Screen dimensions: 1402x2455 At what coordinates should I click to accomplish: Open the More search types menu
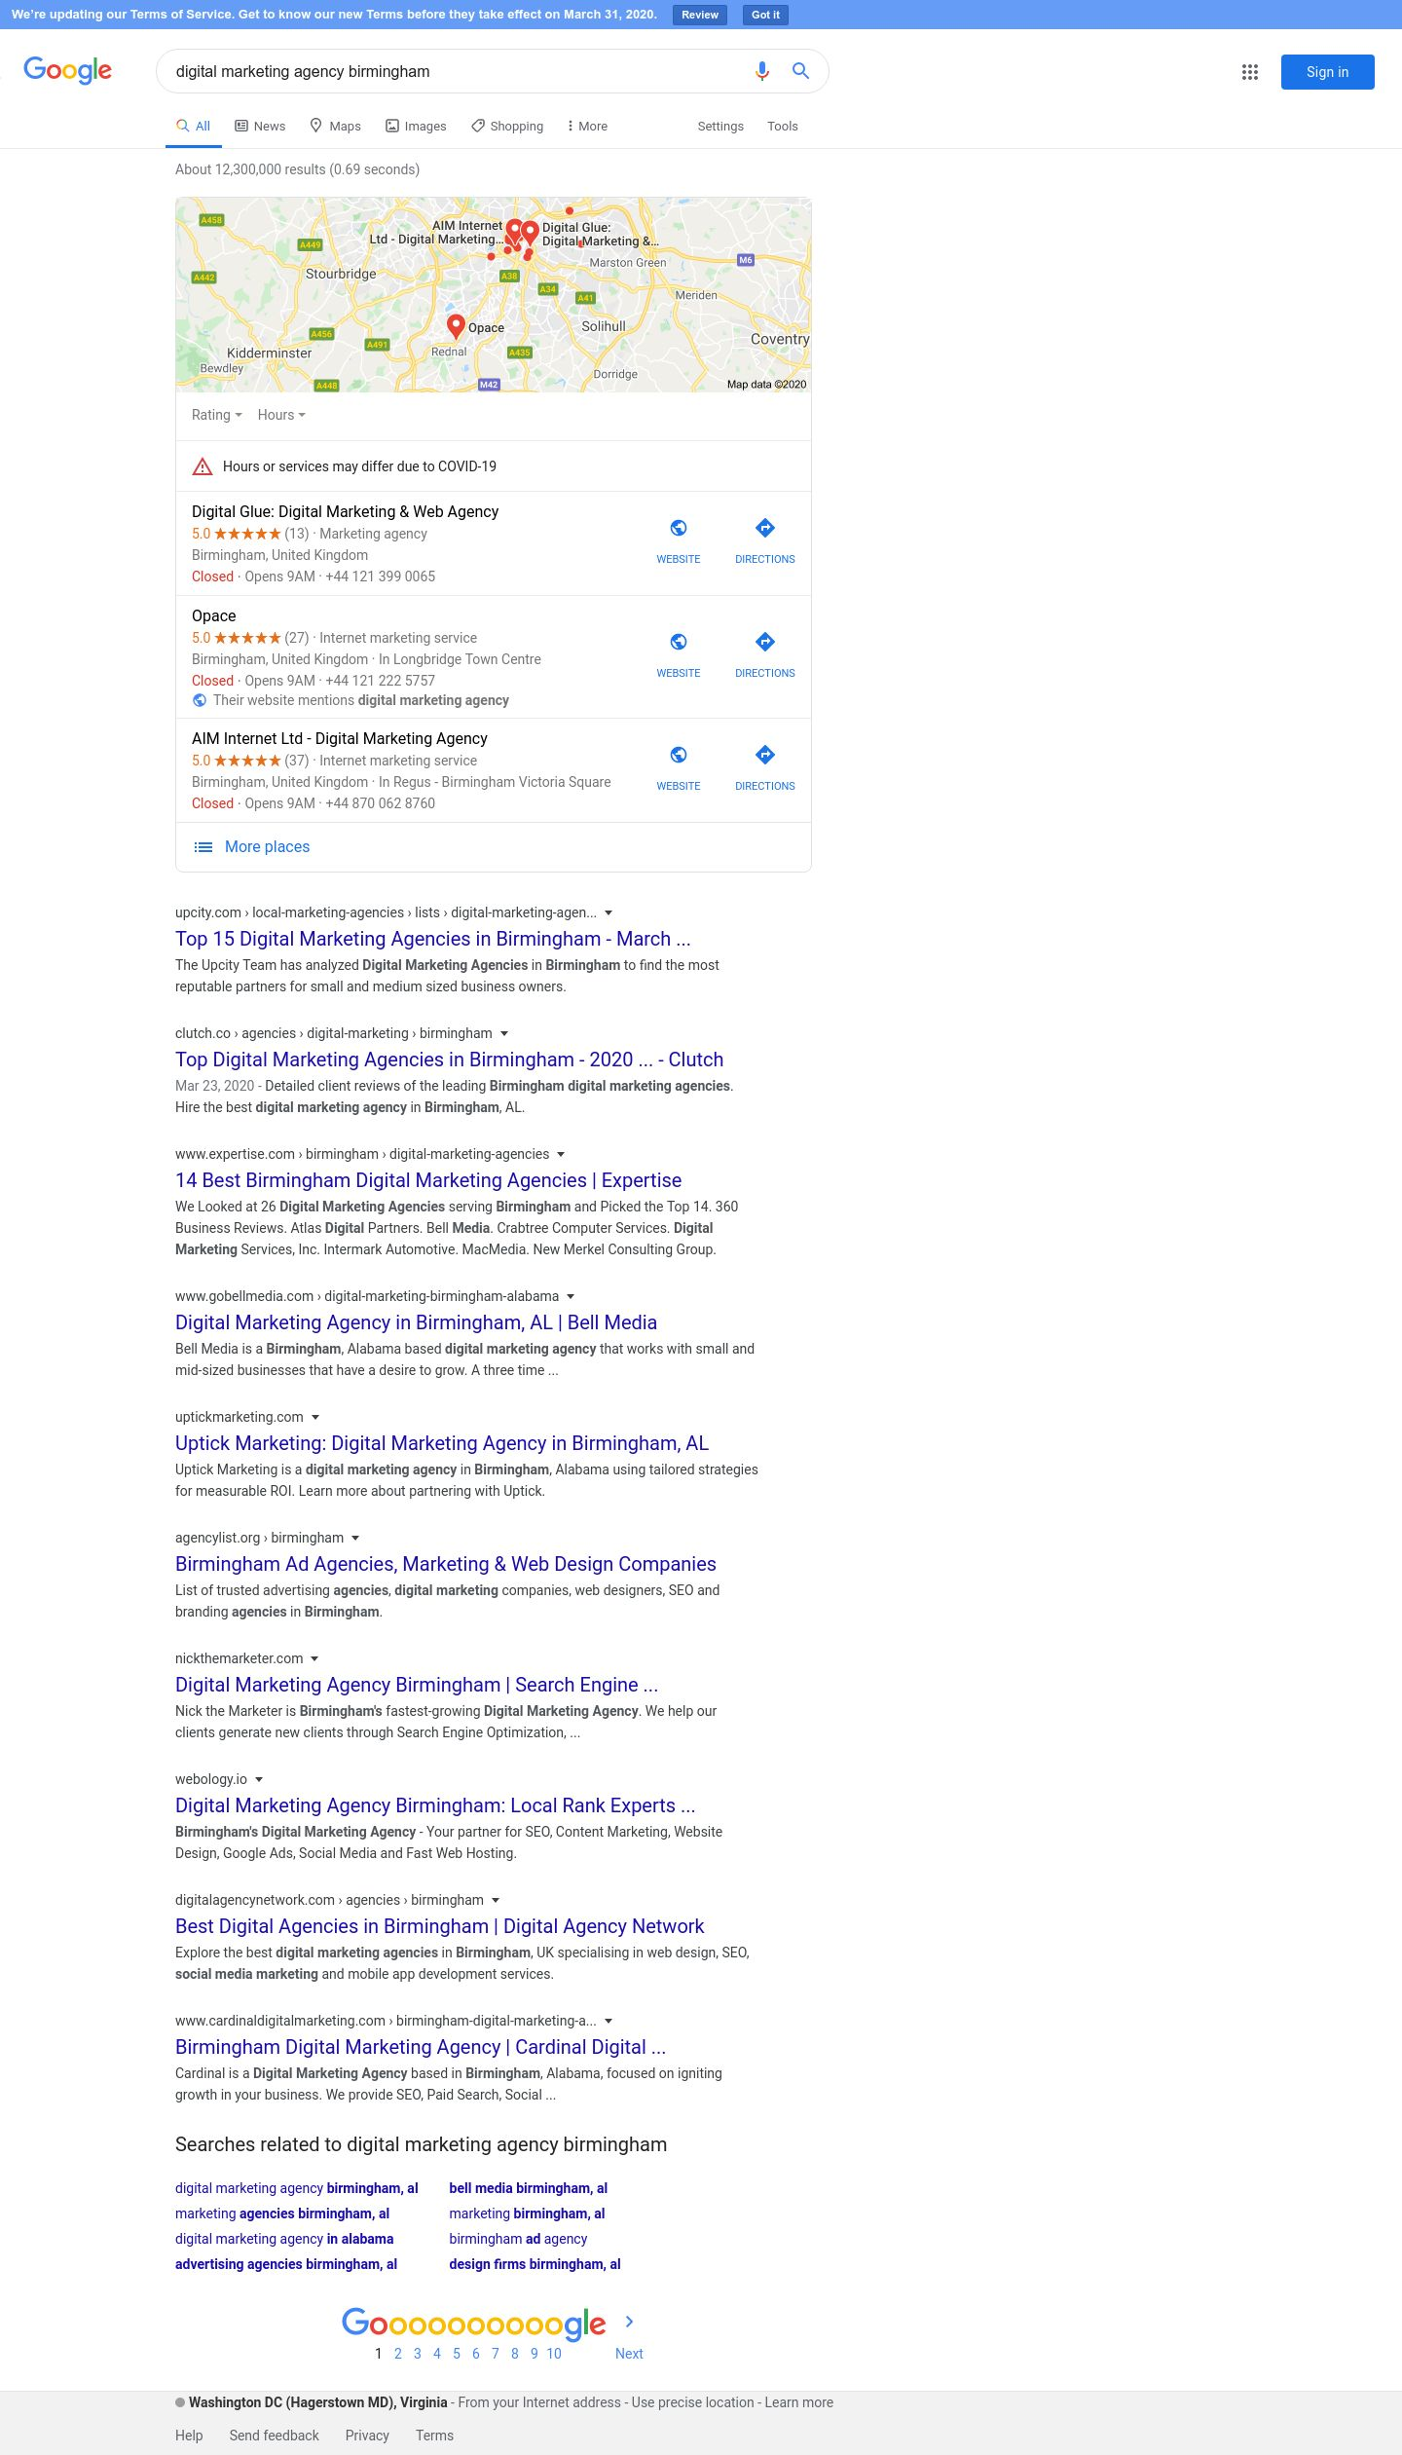coord(587,127)
